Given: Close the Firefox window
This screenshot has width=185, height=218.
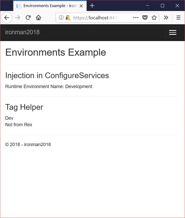Looking at the screenshot, I should pos(177,5).
